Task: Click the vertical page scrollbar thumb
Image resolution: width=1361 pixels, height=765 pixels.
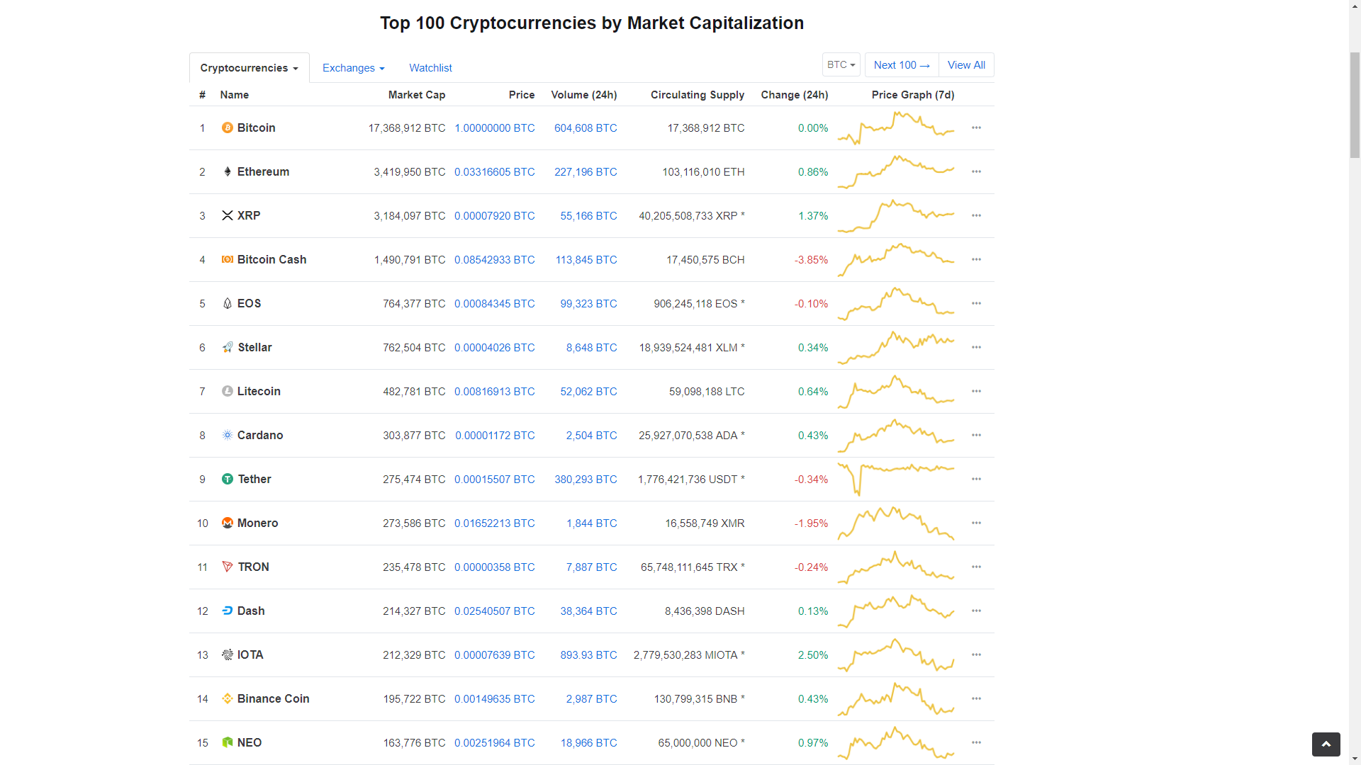Action: tap(1355, 104)
